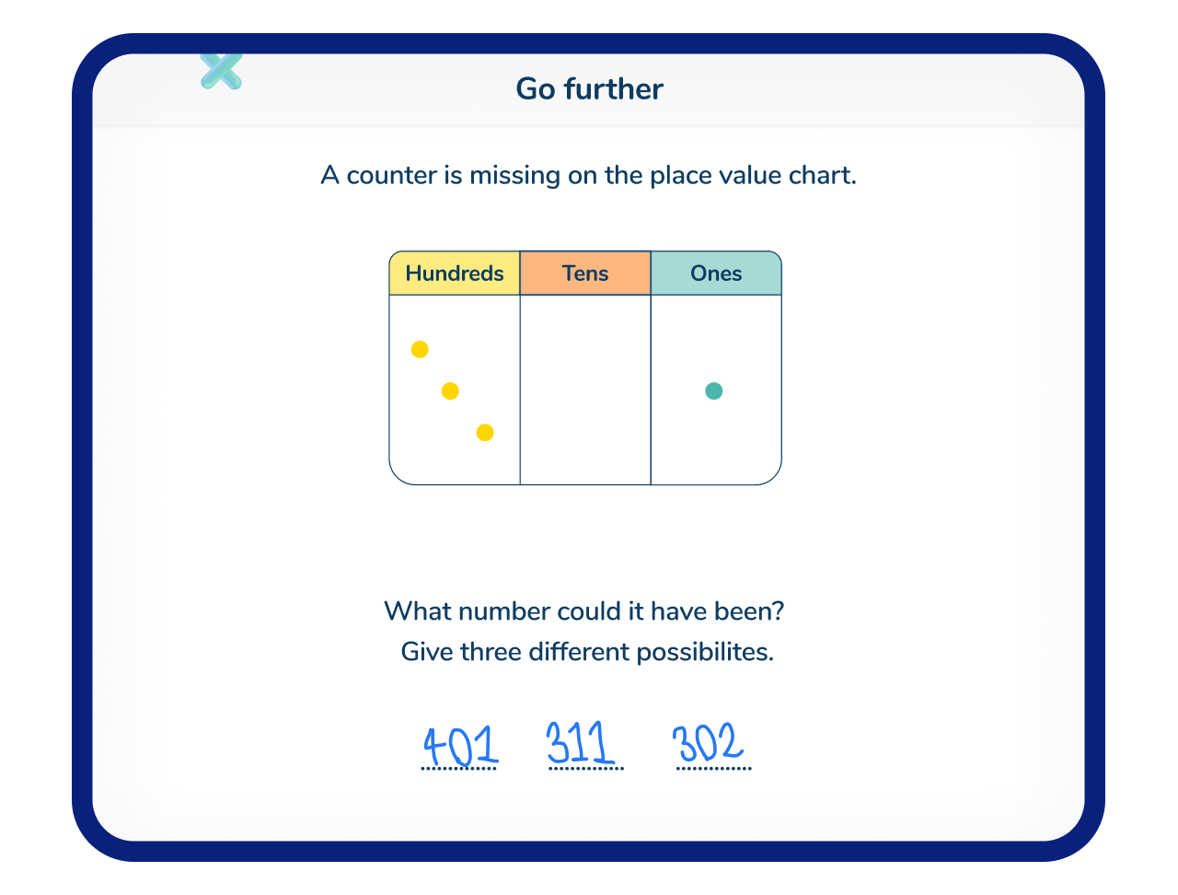Click the "A counter is missing" instruction text
Screen dimensions: 1178x895
tap(589, 175)
